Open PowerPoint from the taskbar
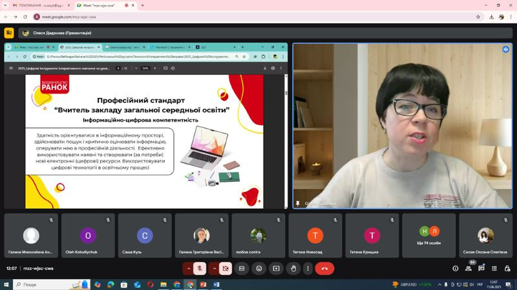 [203, 284]
